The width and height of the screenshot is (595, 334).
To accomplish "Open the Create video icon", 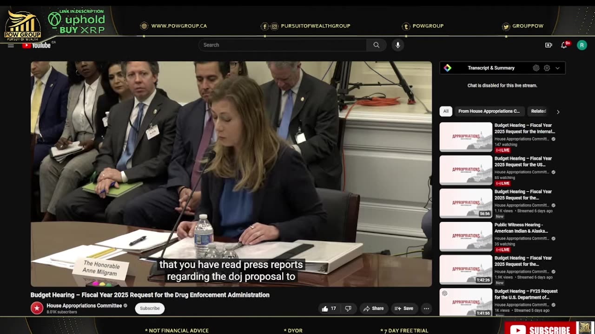I will click(549, 45).
